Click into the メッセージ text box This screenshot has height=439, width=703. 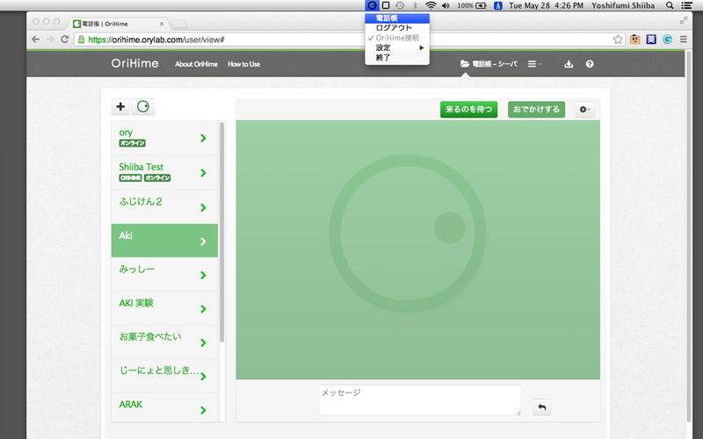point(420,400)
